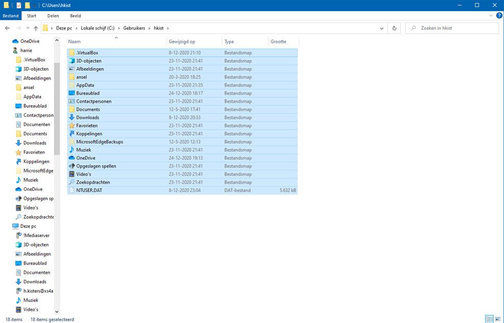This screenshot has height=323, width=504.
Task: Click the DAT-bestand type cell
Action: [237, 190]
